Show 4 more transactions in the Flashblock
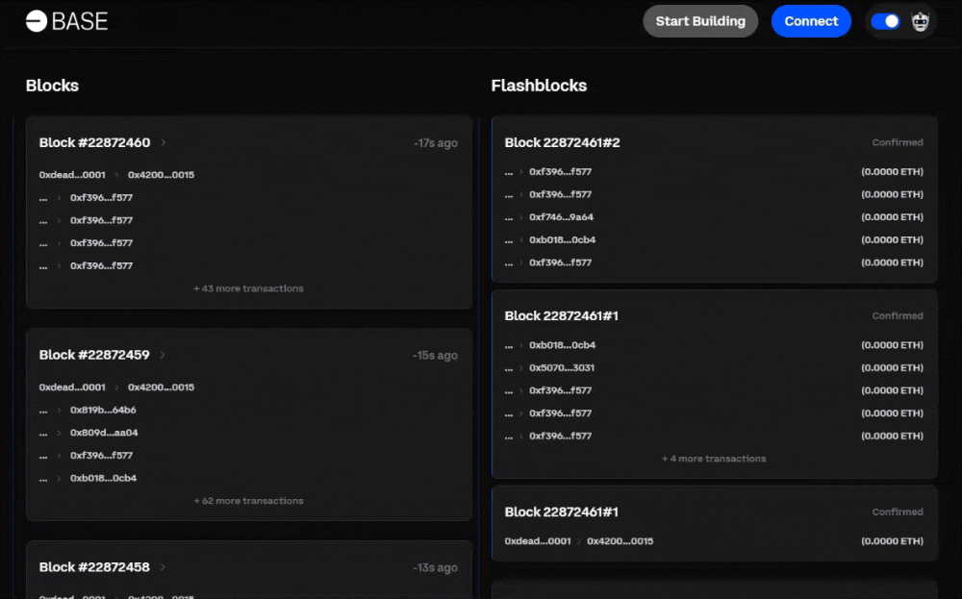The image size is (962, 599). pyautogui.click(x=714, y=459)
